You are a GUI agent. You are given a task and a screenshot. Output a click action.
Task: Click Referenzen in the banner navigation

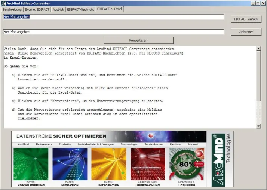coord(44,144)
